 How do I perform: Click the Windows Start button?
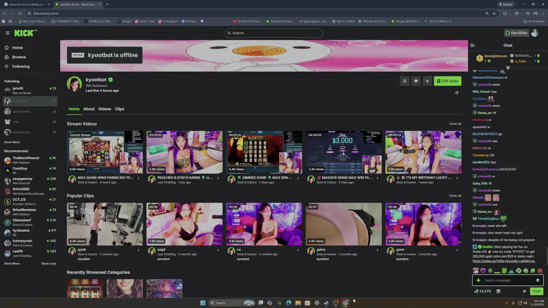pyautogui.click(x=203, y=303)
